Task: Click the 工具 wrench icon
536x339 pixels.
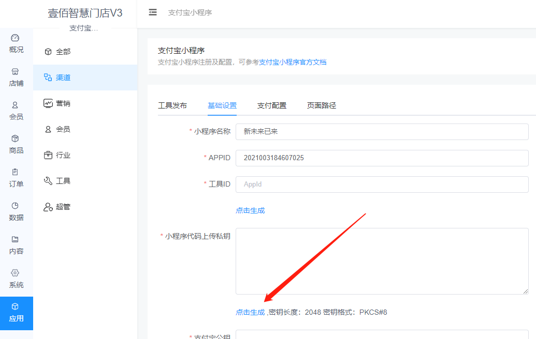Action: point(48,181)
